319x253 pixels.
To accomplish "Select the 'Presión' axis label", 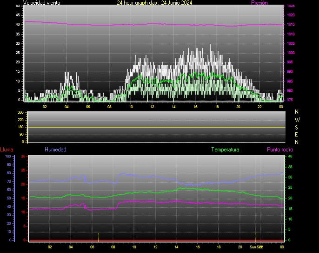I will tap(259, 3).
